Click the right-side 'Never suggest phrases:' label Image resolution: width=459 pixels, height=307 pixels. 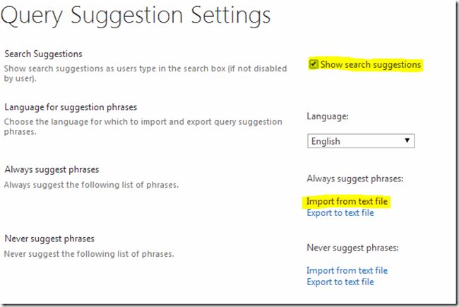coord(353,247)
